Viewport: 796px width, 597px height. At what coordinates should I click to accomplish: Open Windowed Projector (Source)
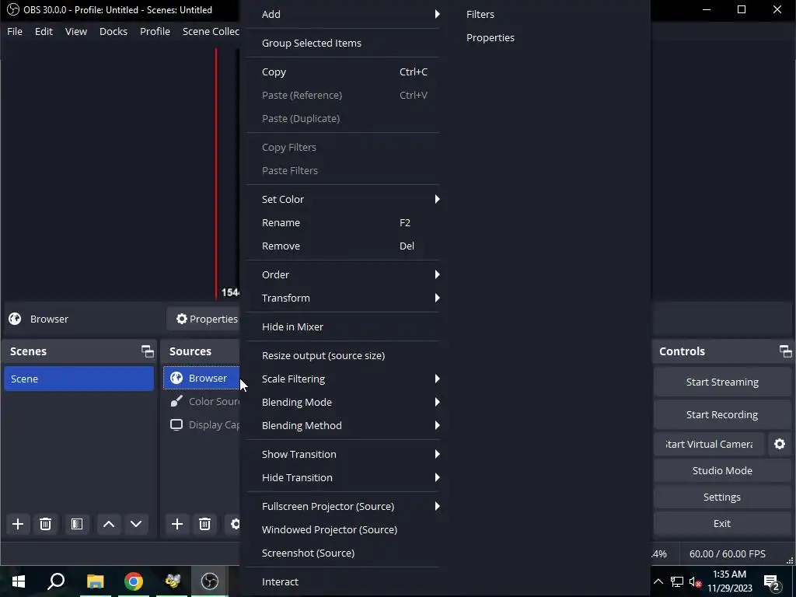(343, 529)
